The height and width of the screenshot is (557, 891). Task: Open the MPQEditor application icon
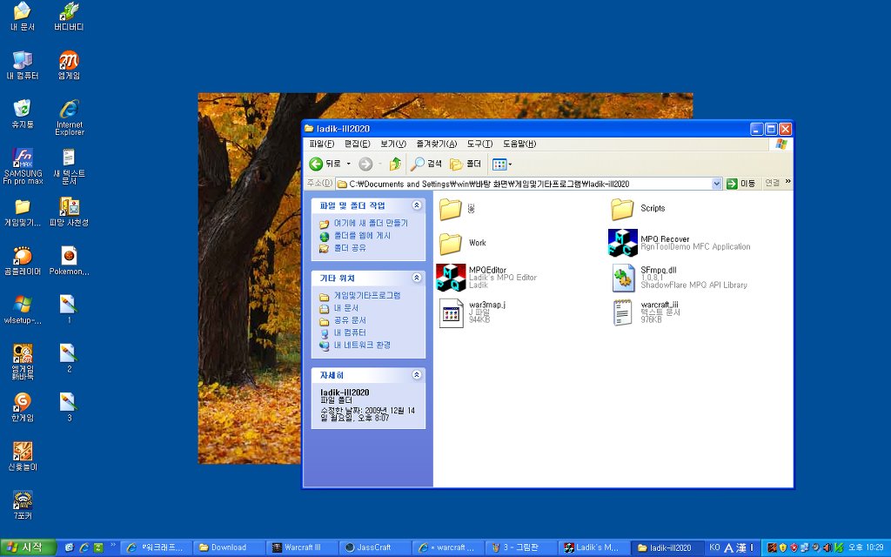(450, 277)
